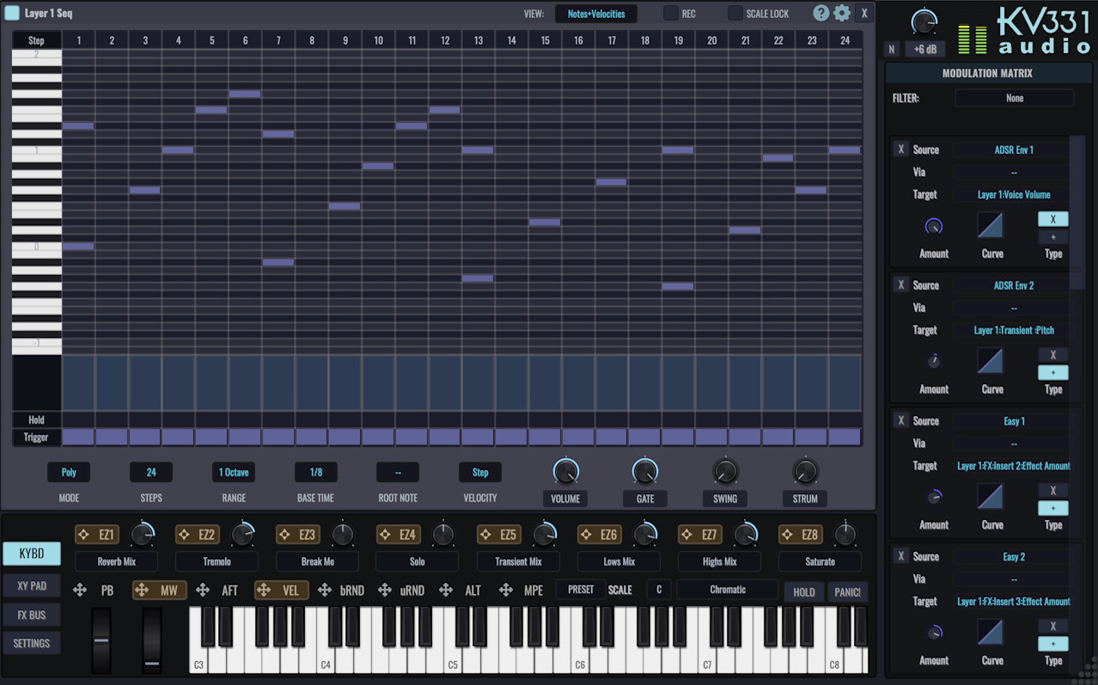This screenshot has height=685, width=1098.
Task: Click the EZ1 Reverb Mix assign icon
Action: pyautogui.click(x=84, y=535)
